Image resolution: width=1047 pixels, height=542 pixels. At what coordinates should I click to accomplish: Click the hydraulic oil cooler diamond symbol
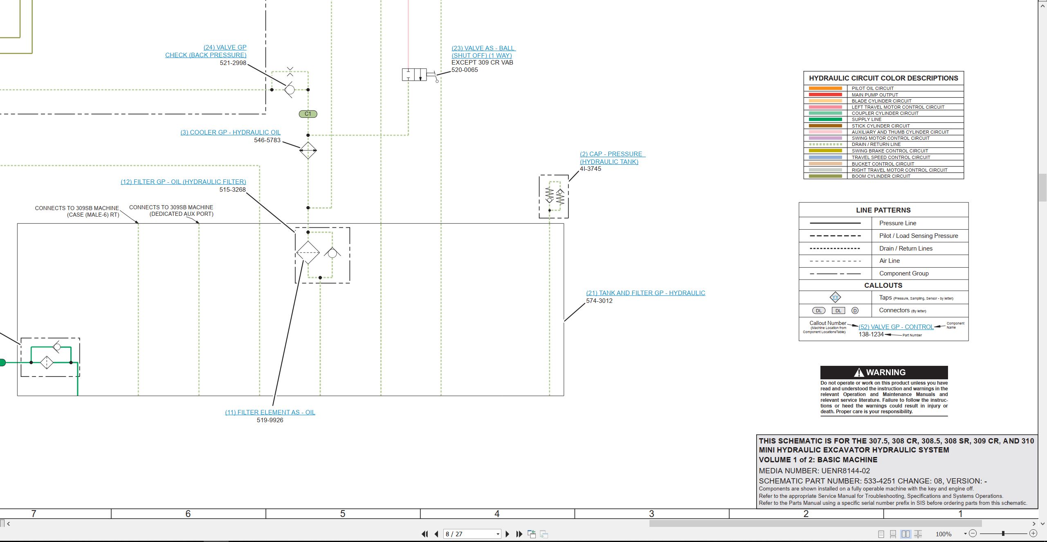(308, 150)
